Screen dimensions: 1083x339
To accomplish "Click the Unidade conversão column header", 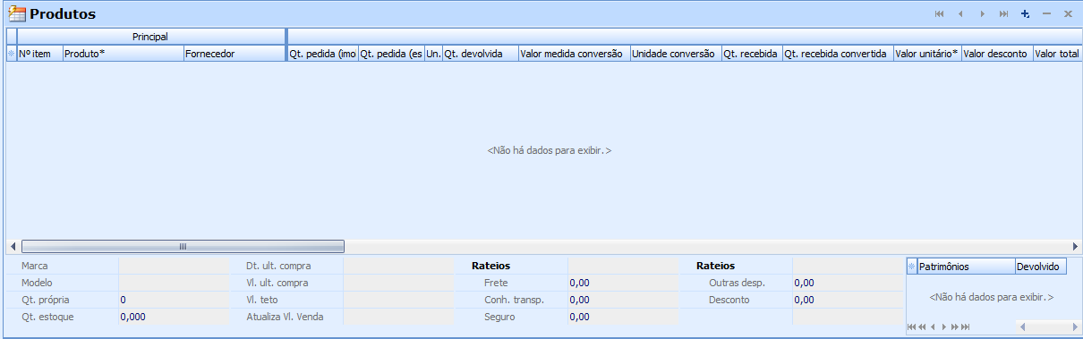I will 676,54.
